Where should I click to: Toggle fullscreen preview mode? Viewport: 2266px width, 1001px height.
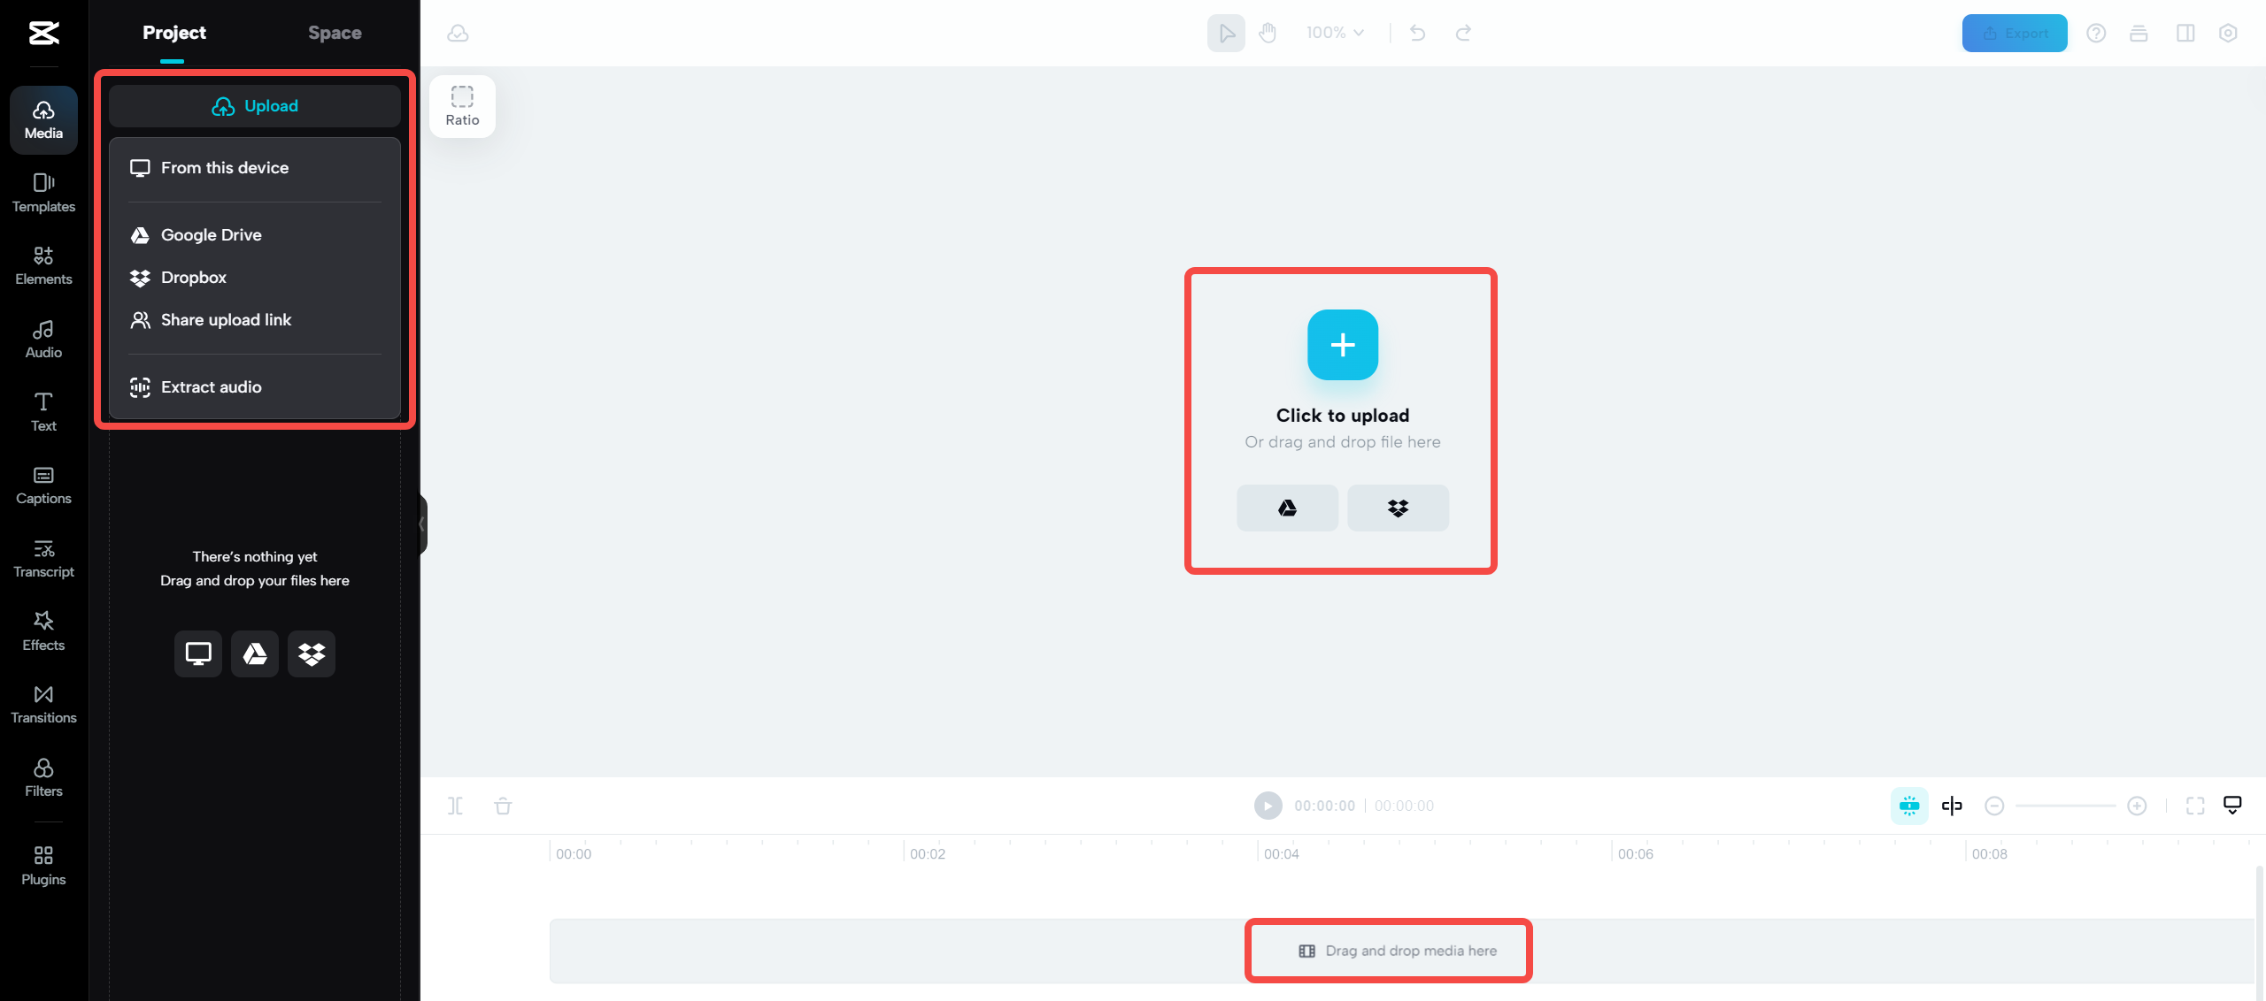[x=2195, y=806]
